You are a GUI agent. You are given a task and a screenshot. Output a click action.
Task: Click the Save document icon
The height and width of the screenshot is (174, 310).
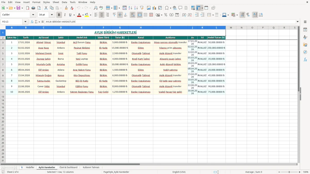coord(18,8)
